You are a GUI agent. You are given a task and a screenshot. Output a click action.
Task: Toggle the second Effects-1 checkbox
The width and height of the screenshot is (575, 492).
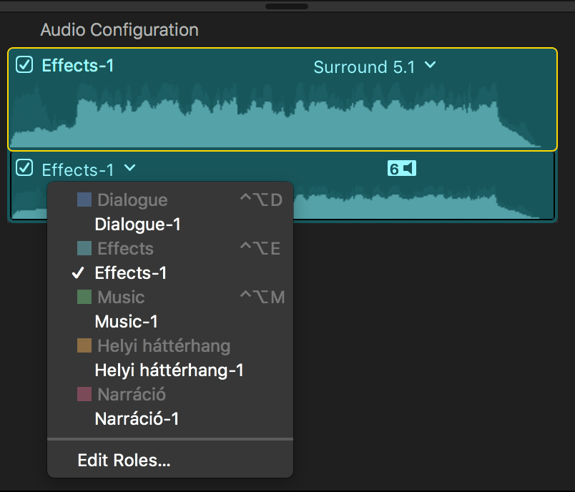(x=24, y=167)
